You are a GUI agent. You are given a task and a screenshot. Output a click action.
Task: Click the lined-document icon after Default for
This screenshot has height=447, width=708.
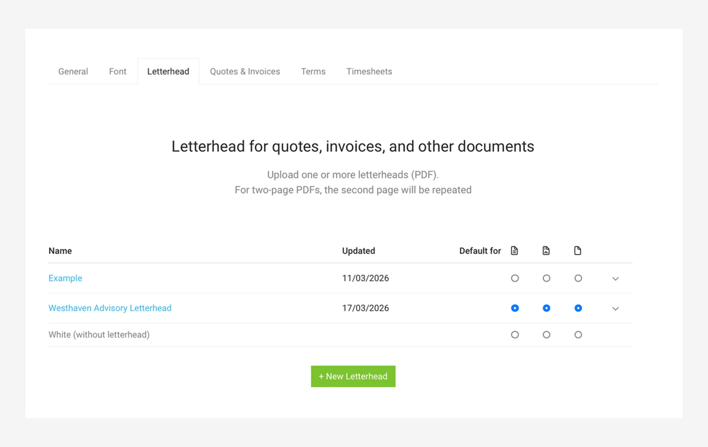pos(514,251)
